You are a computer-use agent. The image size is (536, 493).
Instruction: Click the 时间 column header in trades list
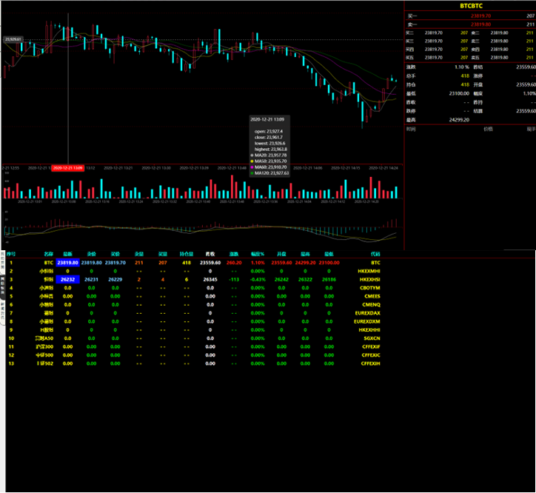411,129
